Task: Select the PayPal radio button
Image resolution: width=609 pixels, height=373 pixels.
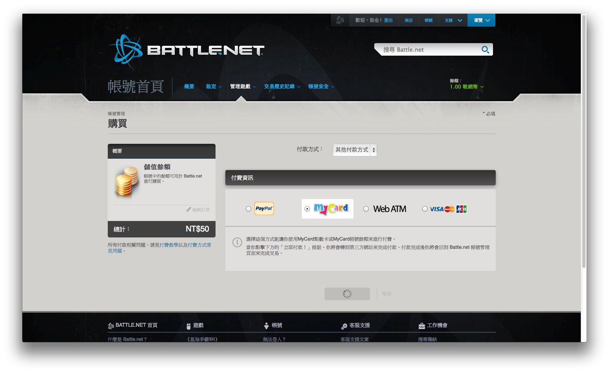Action: (x=248, y=209)
